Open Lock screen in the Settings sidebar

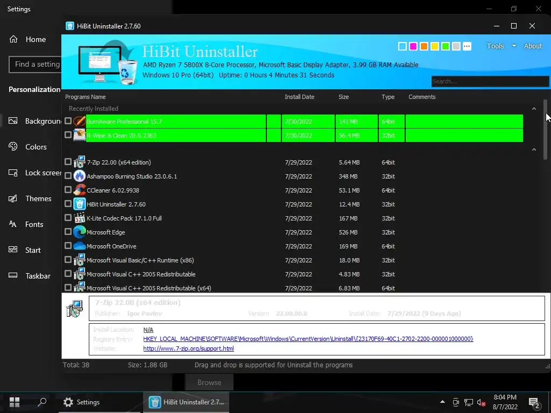coord(34,173)
